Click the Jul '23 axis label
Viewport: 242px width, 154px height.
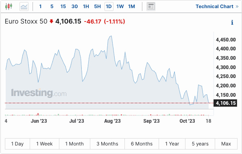pos(76,121)
